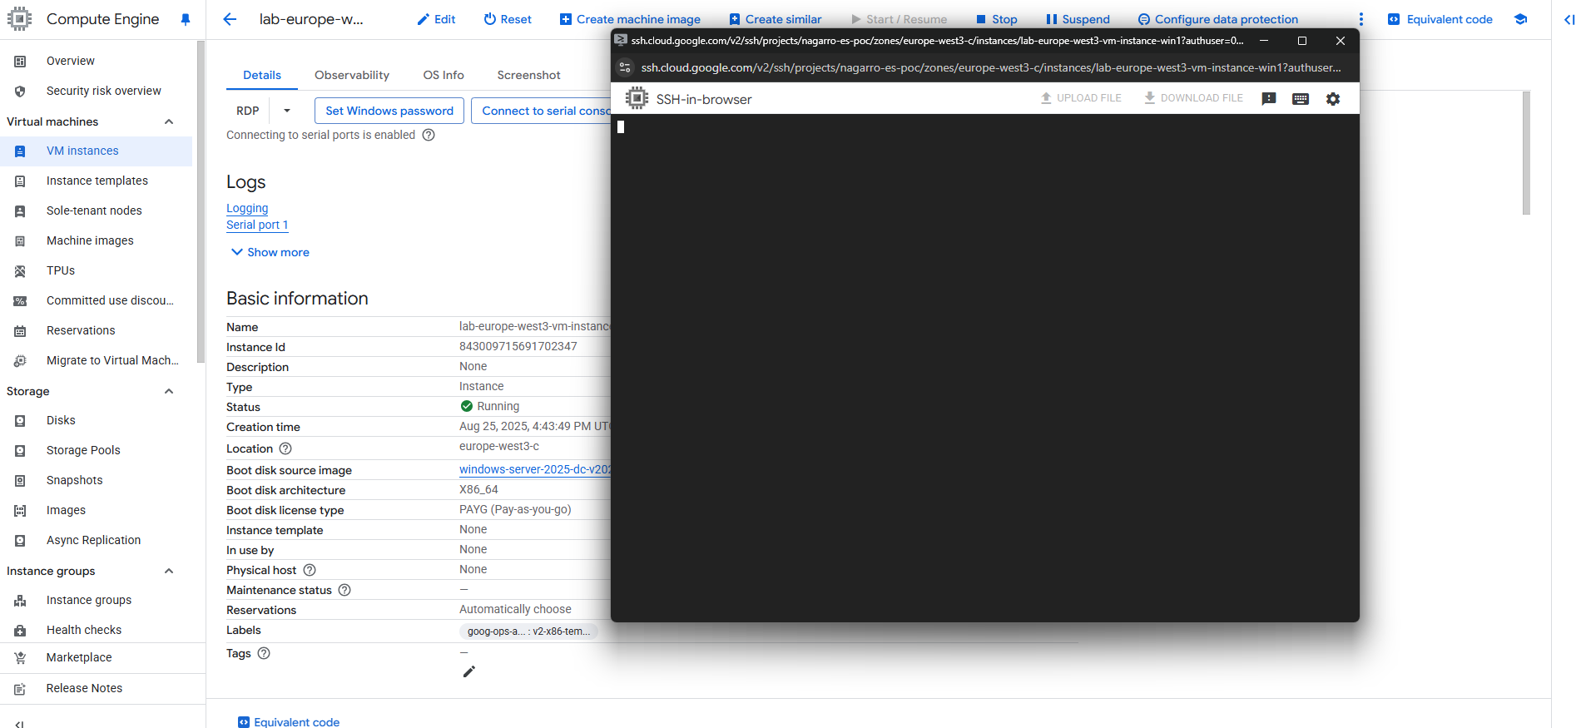Click UPLOAD FILE in SSH window

1081,98
